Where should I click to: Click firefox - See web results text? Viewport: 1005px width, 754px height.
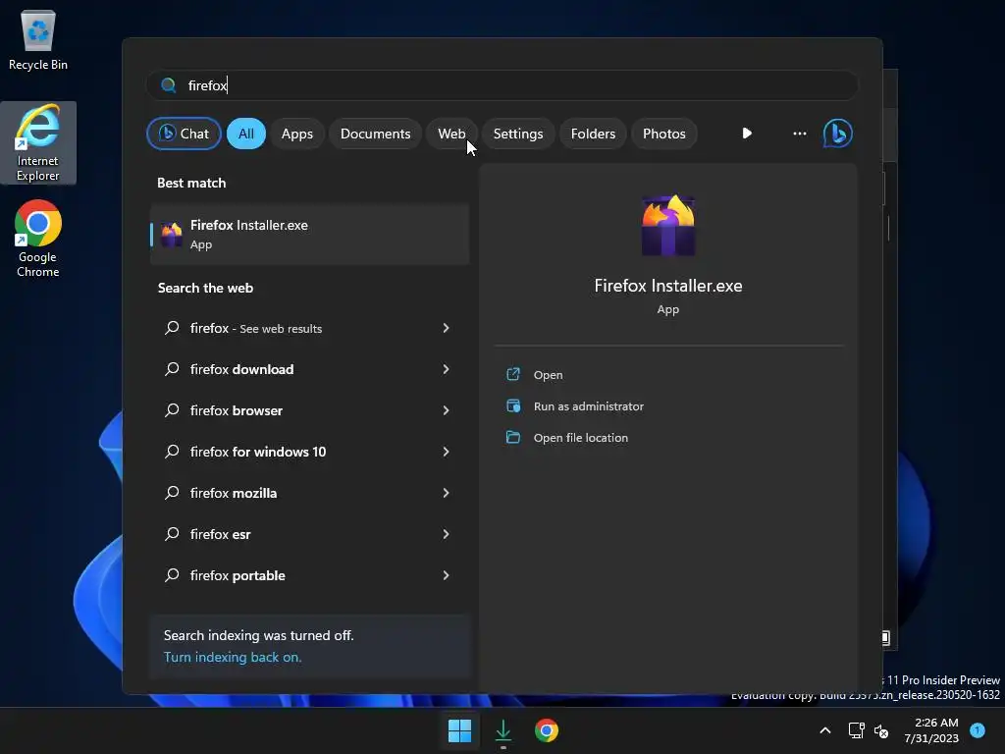click(x=256, y=328)
